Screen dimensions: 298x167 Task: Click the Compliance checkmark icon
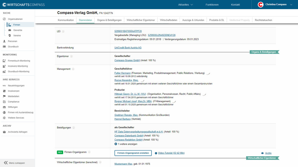(4, 102)
